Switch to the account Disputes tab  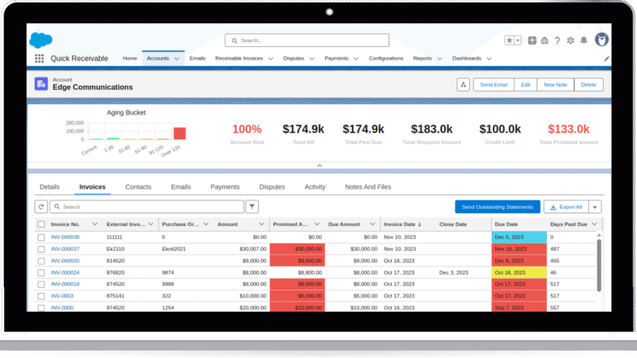tap(272, 187)
